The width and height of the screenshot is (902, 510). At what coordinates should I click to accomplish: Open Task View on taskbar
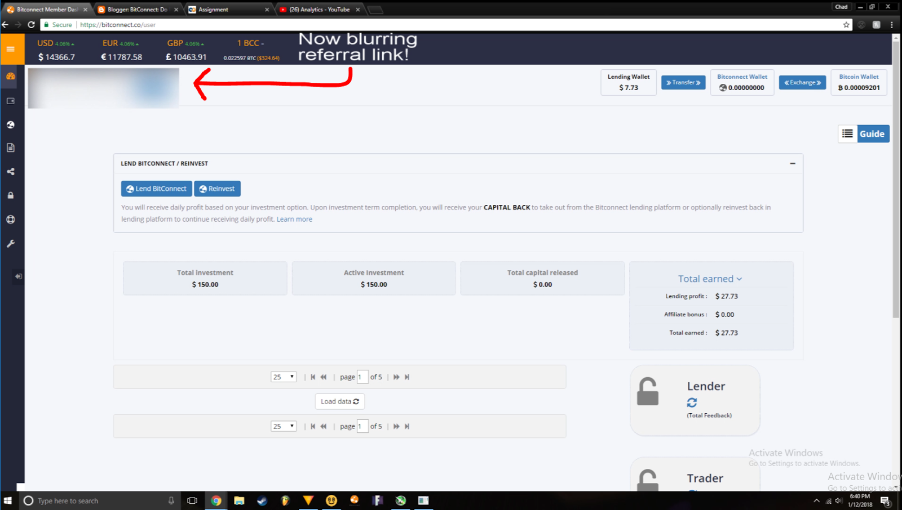click(192, 500)
